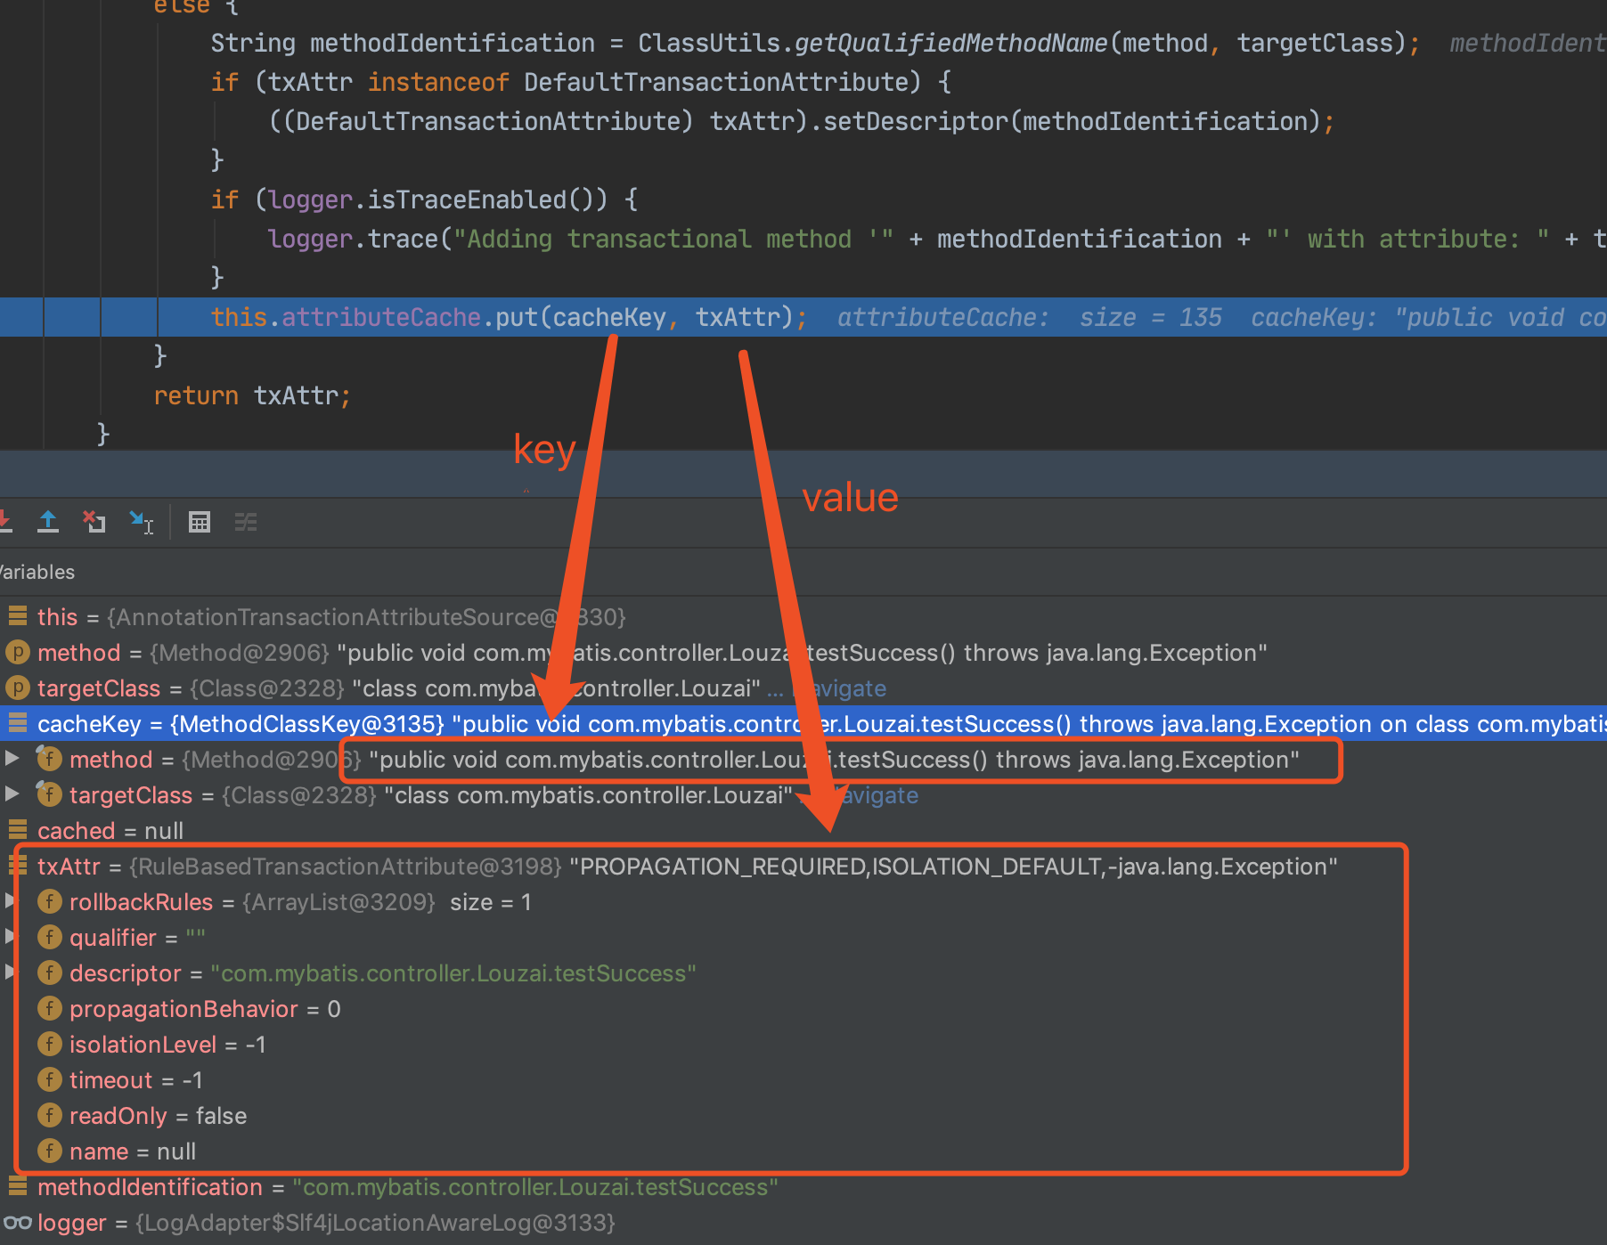
Task: Click the field icon of nested method row
Action: point(49,759)
